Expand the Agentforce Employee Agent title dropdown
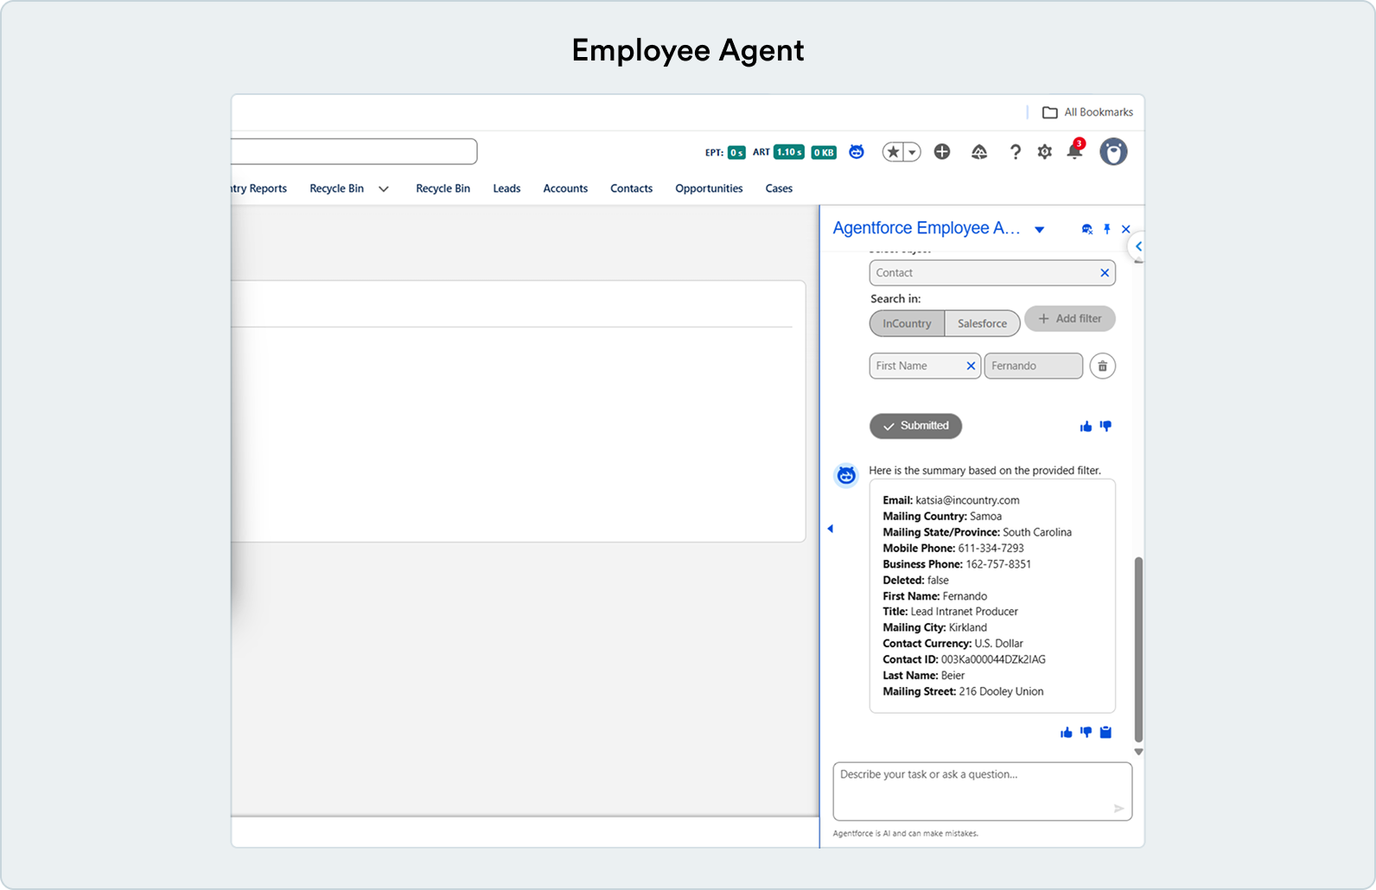Screen dimensions: 1376x890 [1040, 230]
